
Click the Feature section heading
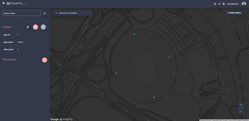(x=7, y=27)
